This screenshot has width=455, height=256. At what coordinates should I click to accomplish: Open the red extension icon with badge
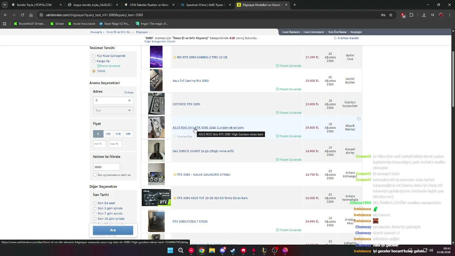tap(403, 15)
